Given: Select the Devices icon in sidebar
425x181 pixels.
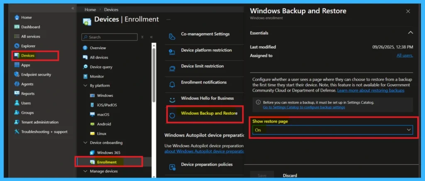Looking at the screenshot, I should [x=17, y=56].
